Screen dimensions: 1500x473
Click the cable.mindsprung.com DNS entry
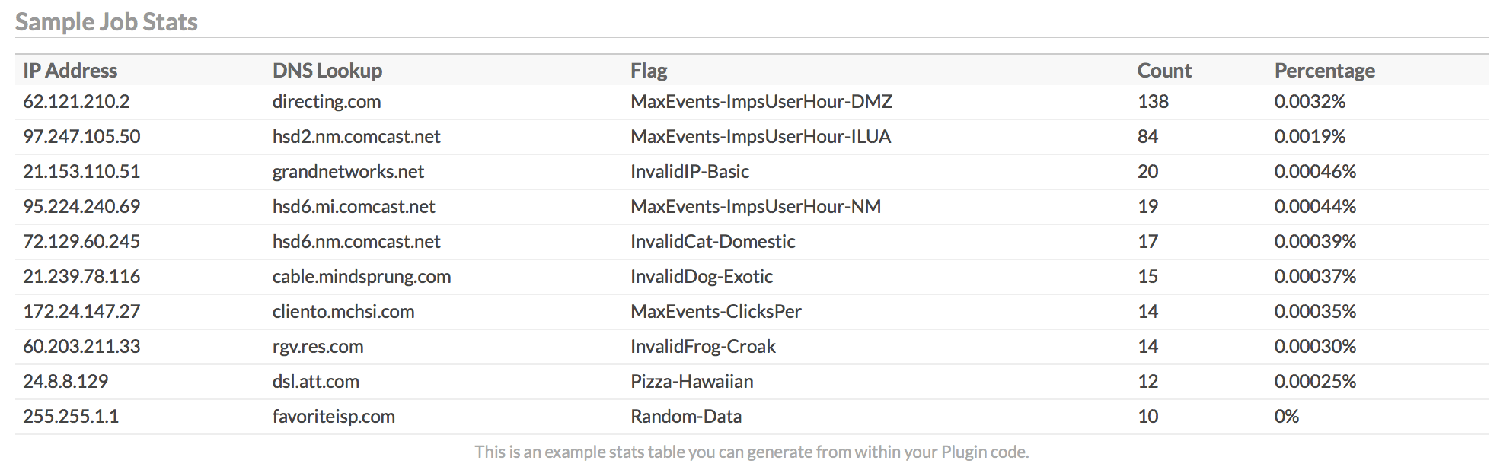[x=362, y=277]
